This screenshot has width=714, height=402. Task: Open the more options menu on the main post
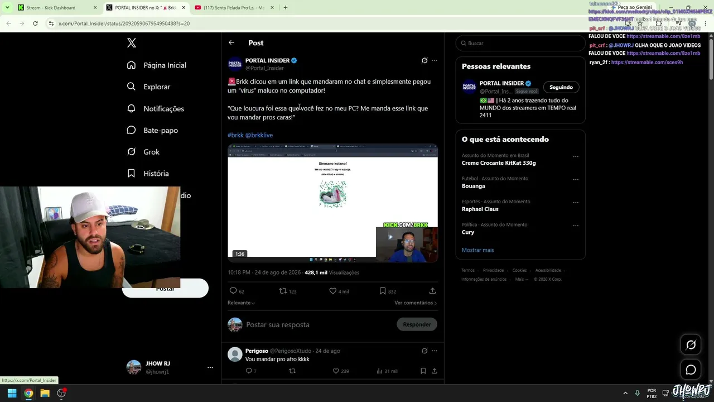coord(435,60)
